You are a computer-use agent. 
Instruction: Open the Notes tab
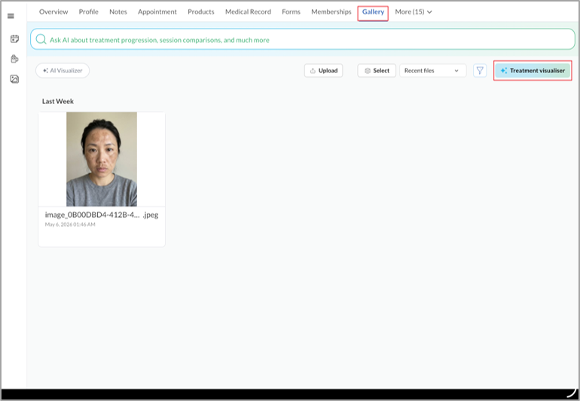(x=118, y=12)
